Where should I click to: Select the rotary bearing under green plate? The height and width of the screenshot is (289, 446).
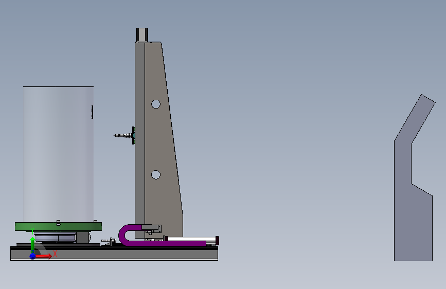click(56, 237)
